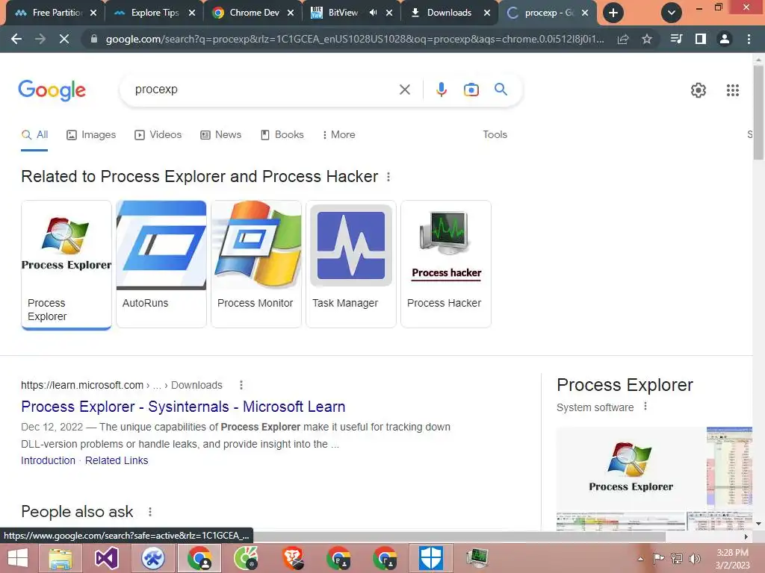The width and height of the screenshot is (765, 573).
Task: Select the Process Explorer related card
Action: (x=66, y=265)
